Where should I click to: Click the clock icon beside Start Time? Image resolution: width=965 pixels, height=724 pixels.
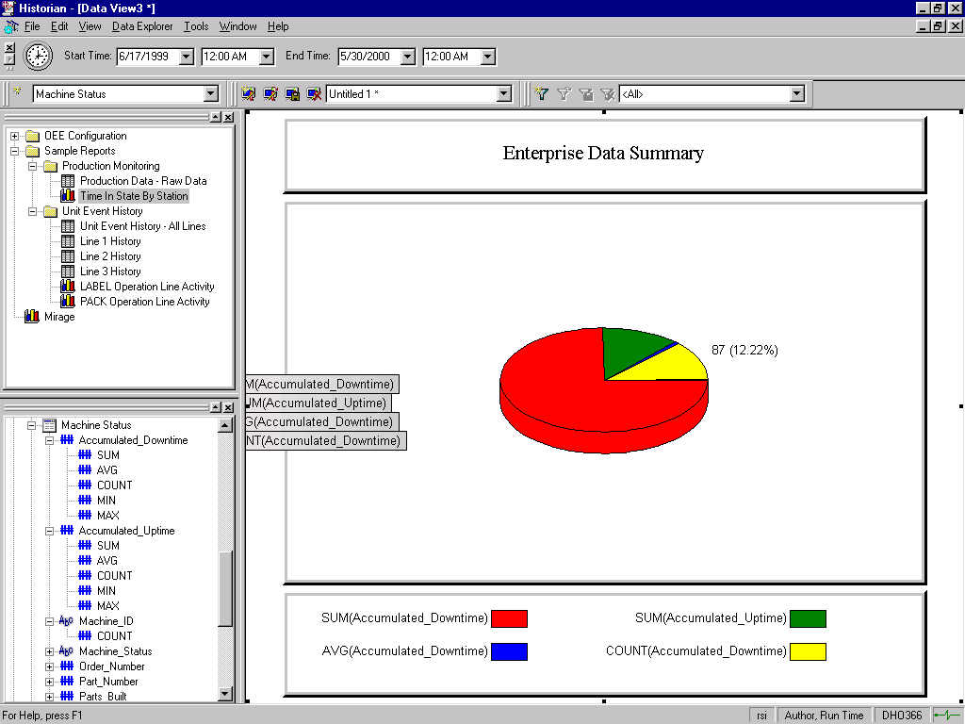[x=38, y=57]
